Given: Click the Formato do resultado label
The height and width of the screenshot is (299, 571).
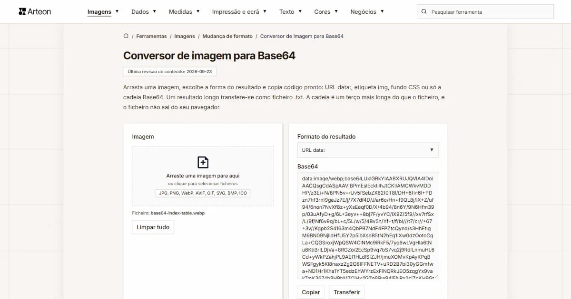Looking at the screenshot, I should (326, 137).
